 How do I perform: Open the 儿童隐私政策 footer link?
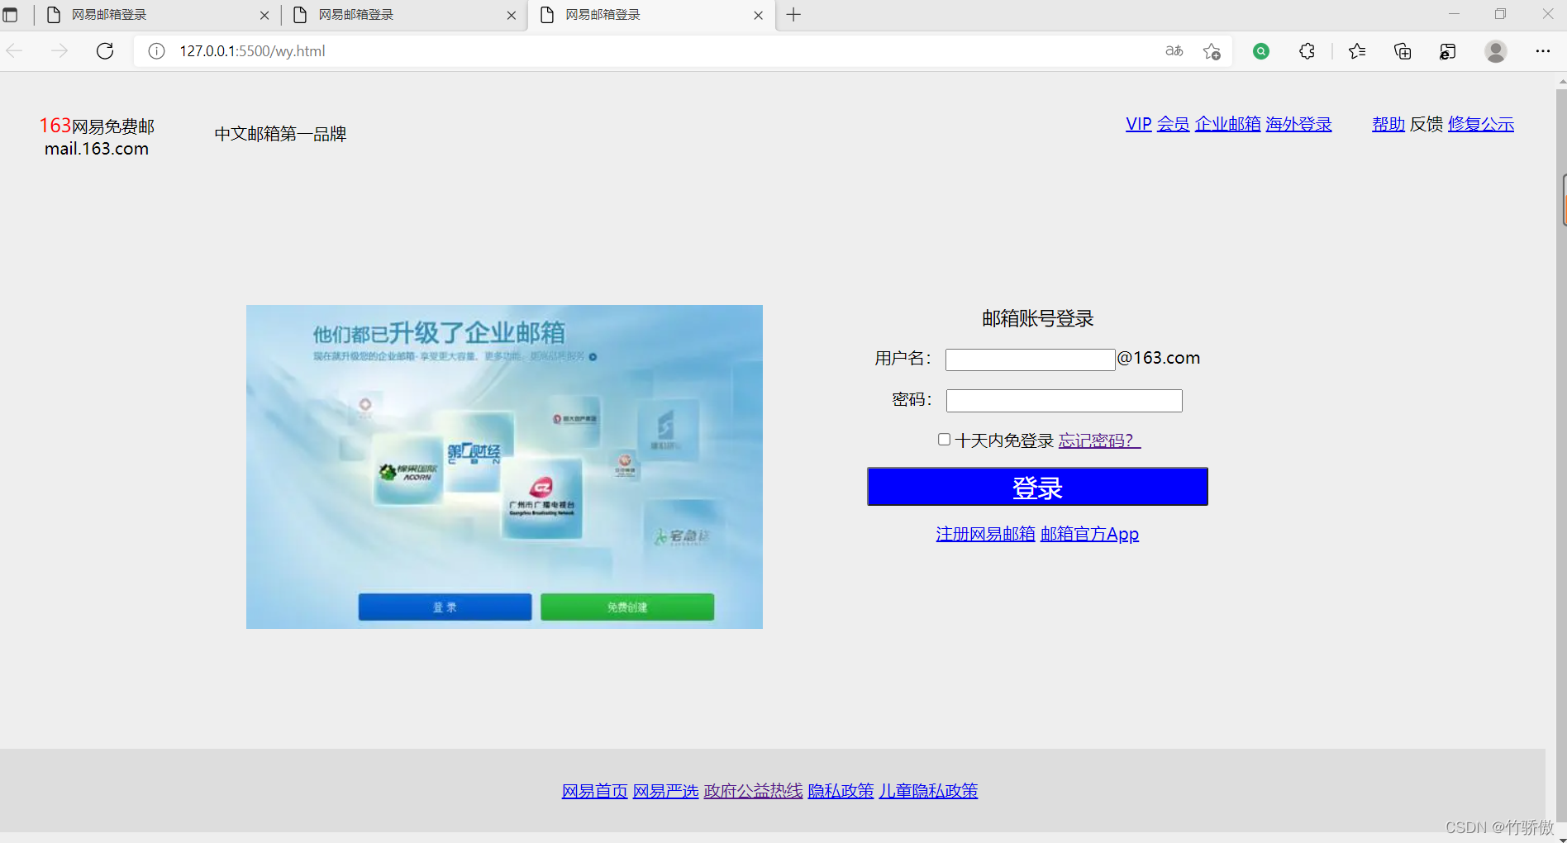pos(928,791)
